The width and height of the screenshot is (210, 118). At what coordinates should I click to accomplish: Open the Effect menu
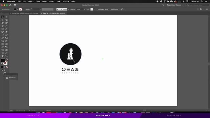pyautogui.click(x=52, y=1)
